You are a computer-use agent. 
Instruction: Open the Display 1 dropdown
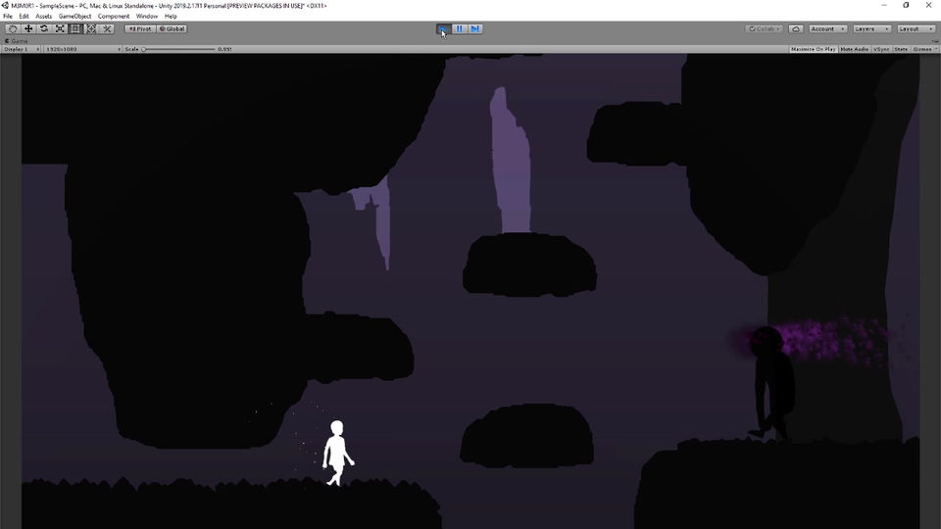tap(22, 49)
